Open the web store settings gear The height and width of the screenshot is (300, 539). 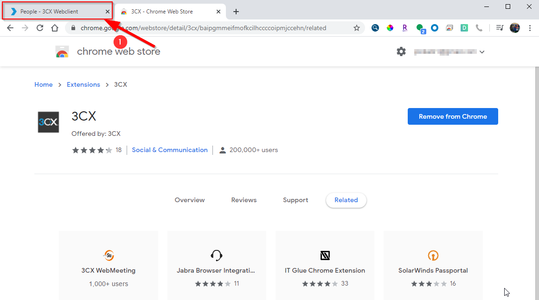(x=401, y=51)
